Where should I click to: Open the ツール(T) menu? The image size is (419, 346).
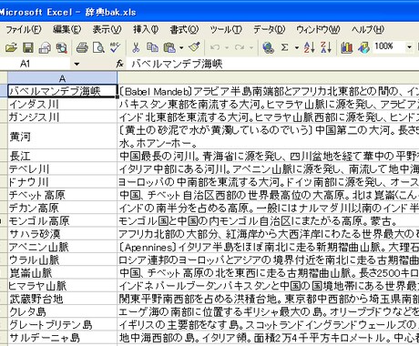pyautogui.click(x=226, y=29)
